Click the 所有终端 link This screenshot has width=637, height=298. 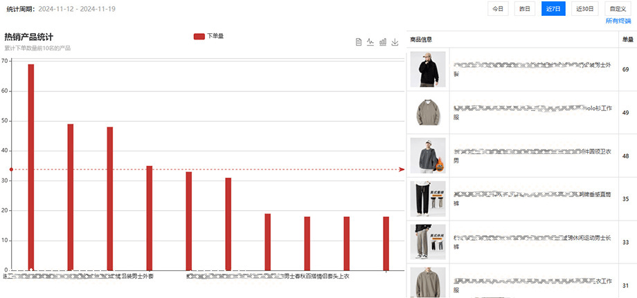(x=619, y=21)
